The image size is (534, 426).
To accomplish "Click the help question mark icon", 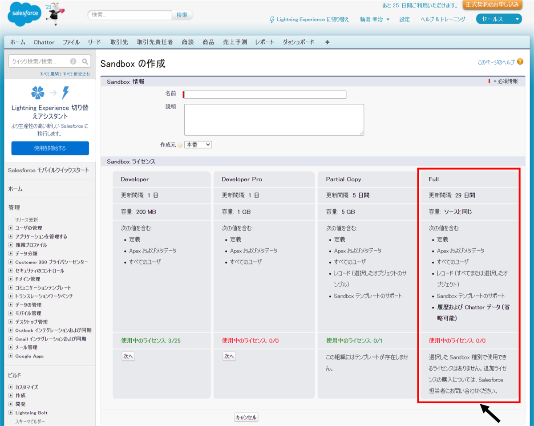I will click(520, 62).
